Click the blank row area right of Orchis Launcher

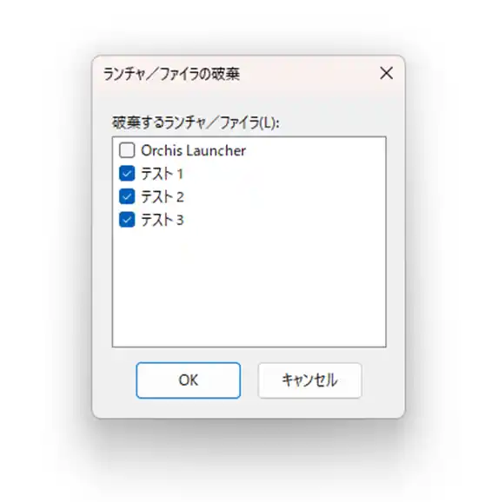pos(316,150)
